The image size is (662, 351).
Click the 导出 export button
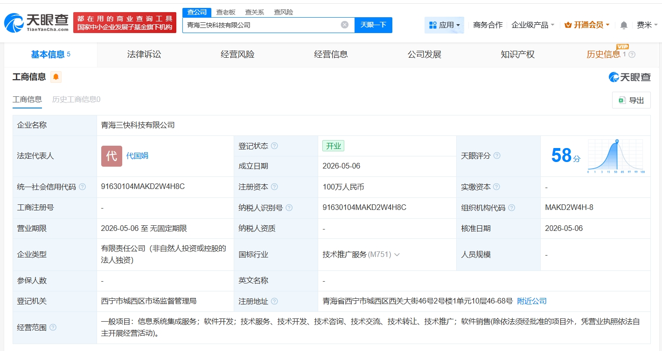[631, 100]
